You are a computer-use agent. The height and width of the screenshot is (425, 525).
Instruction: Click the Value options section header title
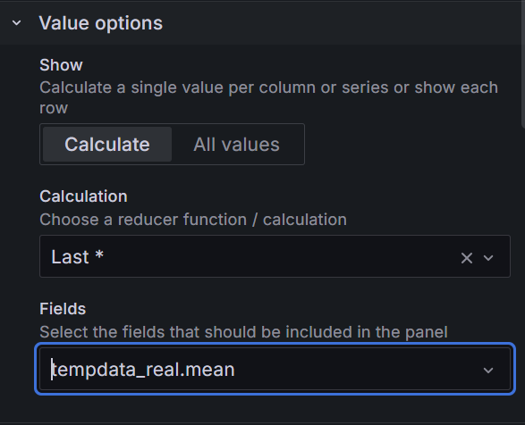click(x=101, y=23)
